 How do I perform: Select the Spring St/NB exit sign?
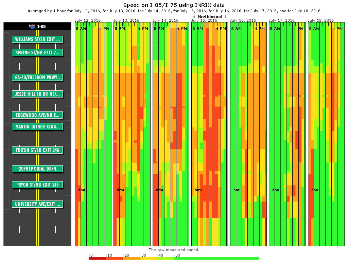pos(37,53)
